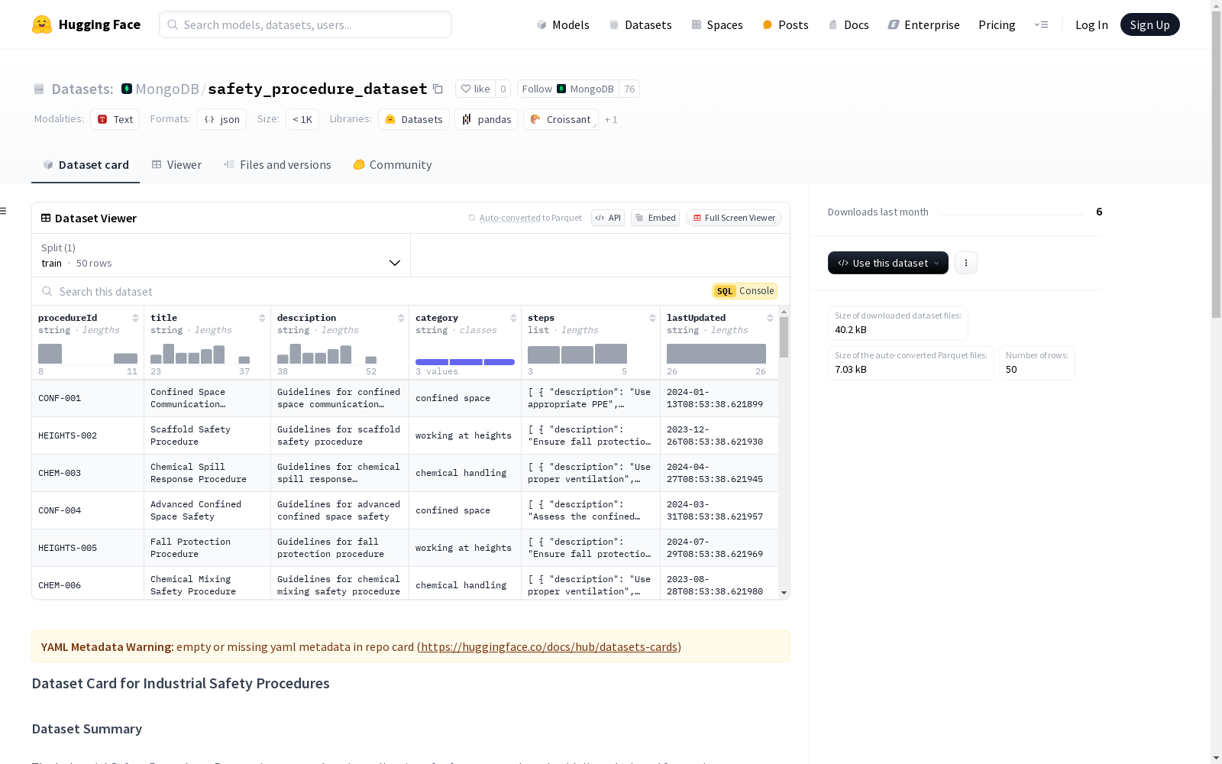Click the Datasets: breadcrumb label
The image size is (1222, 764).
82,89
